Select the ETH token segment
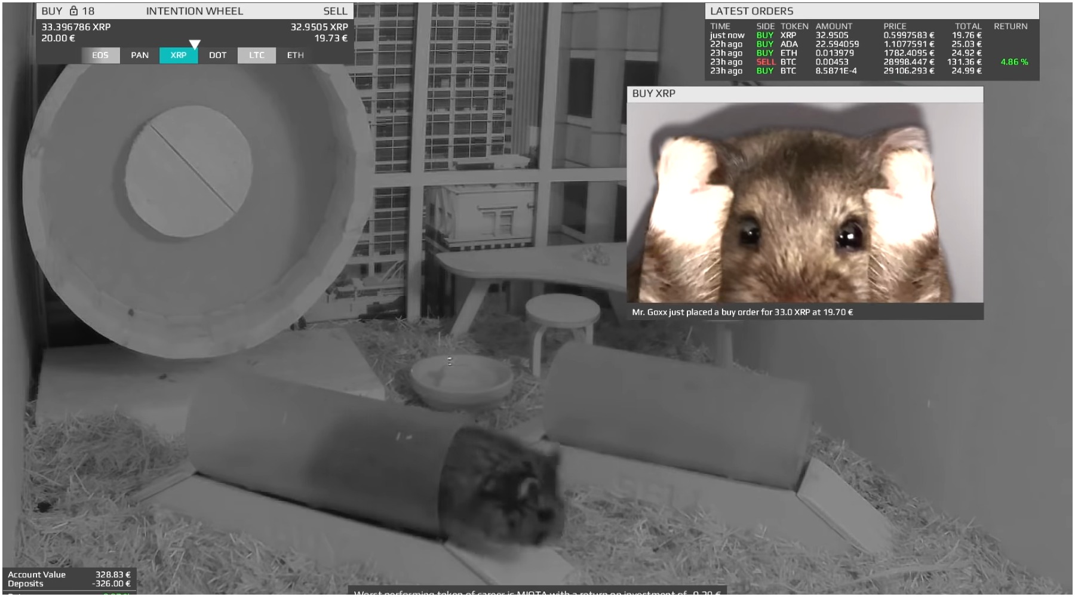Screen dimensions: 1075x597 click(x=296, y=56)
